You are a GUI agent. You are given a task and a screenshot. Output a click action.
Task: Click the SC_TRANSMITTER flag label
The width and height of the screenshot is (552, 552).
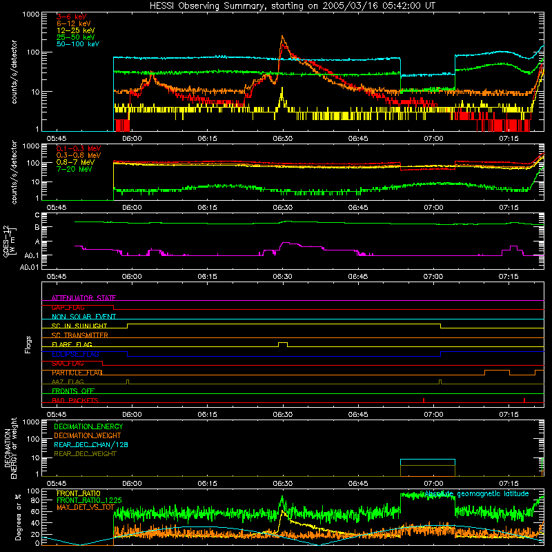80,335
